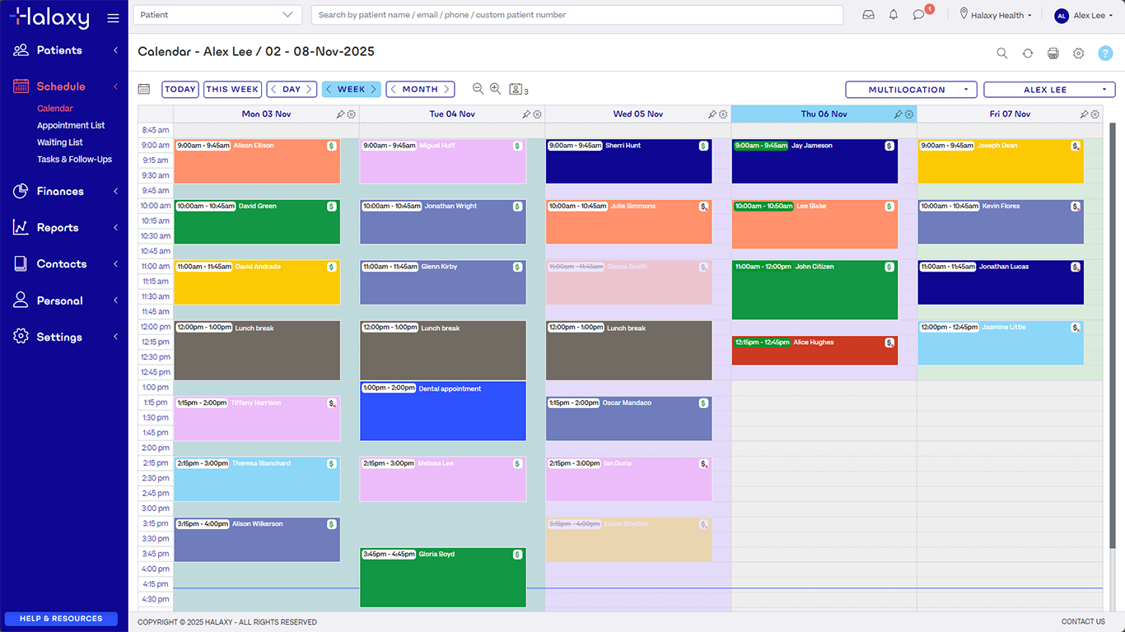Print the calendar using the printer icon

pyautogui.click(x=1053, y=53)
